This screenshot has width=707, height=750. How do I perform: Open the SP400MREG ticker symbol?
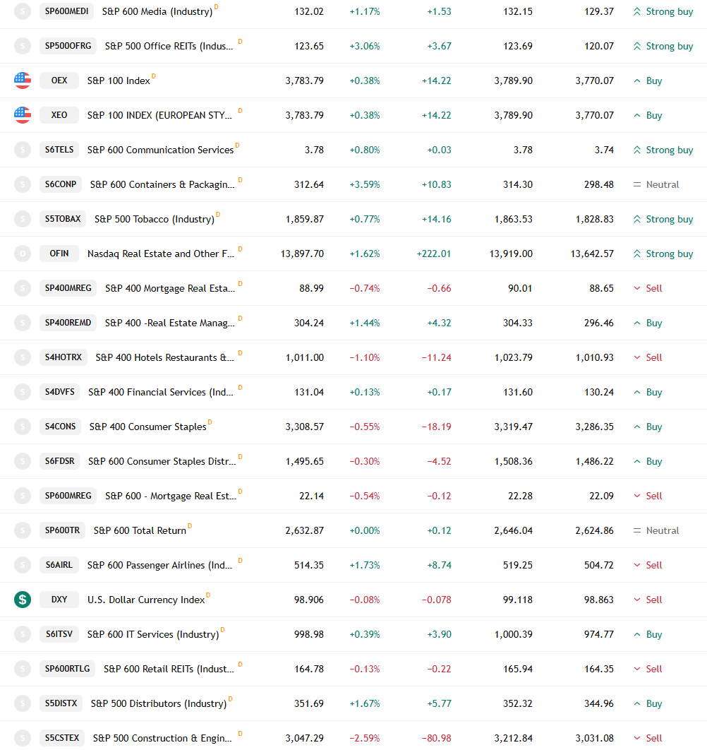(68, 288)
